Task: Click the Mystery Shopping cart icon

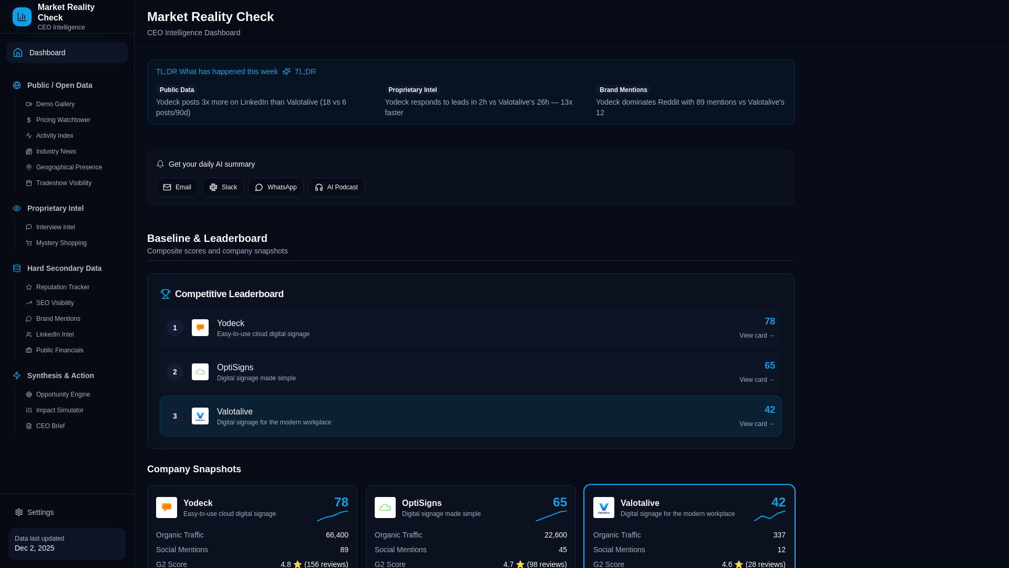Action: (x=29, y=243)
